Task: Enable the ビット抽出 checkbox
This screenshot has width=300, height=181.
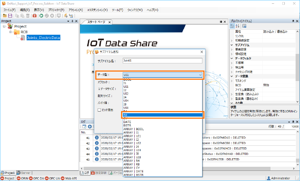Action: click(99, 110)
